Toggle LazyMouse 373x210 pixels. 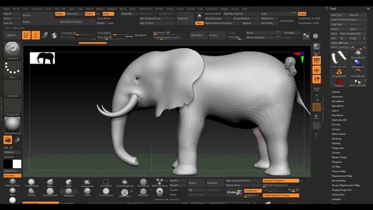[252, 191]
